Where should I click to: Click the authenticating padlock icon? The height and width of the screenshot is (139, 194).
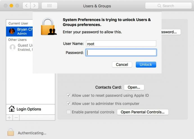pos(11,132)
